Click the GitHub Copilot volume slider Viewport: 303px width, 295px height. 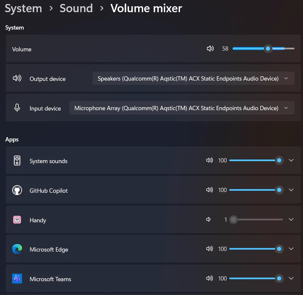click(256, 190)
